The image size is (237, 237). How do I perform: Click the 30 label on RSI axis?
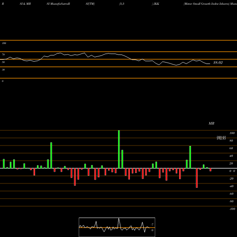(x=3, y=70)
